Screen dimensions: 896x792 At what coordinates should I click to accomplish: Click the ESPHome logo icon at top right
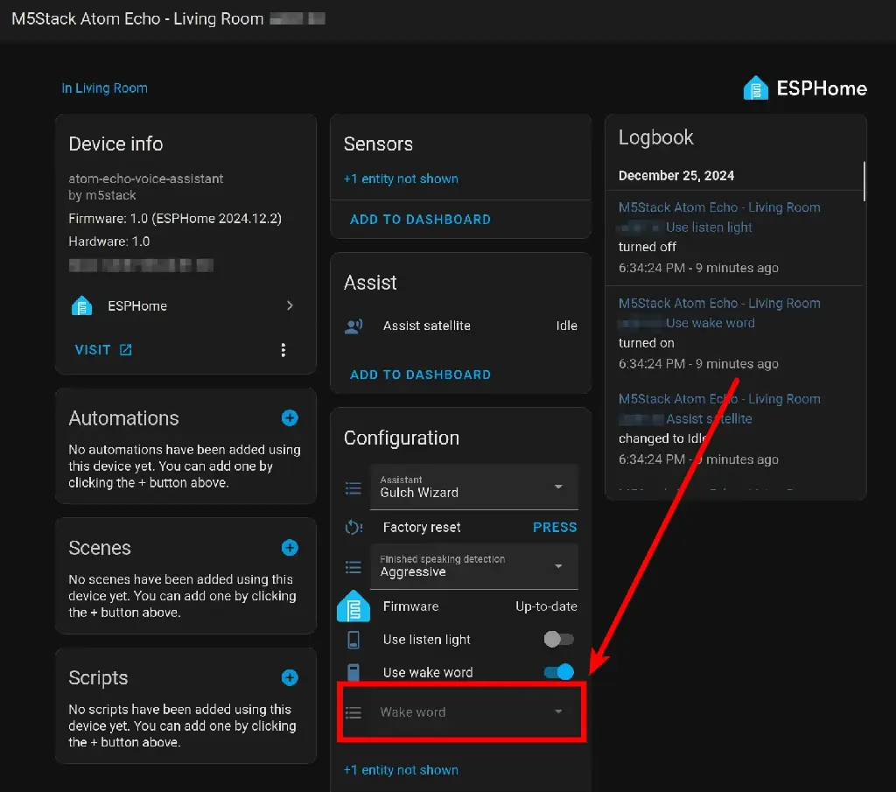755,88
